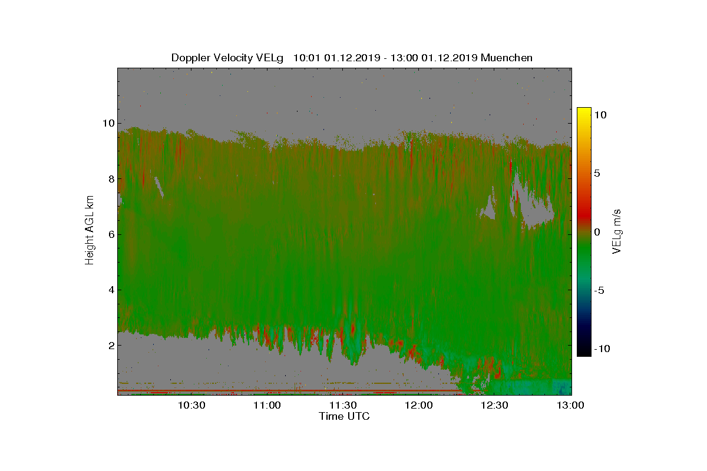Click the teal low-level patch near 12:50
707x471 pixels.
coord(530,387)
